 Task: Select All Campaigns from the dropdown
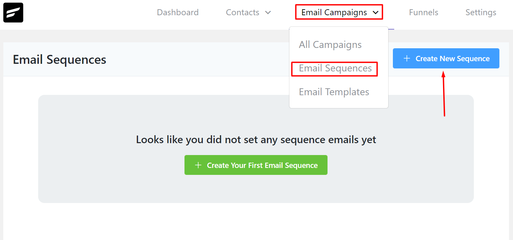[330, 45]
